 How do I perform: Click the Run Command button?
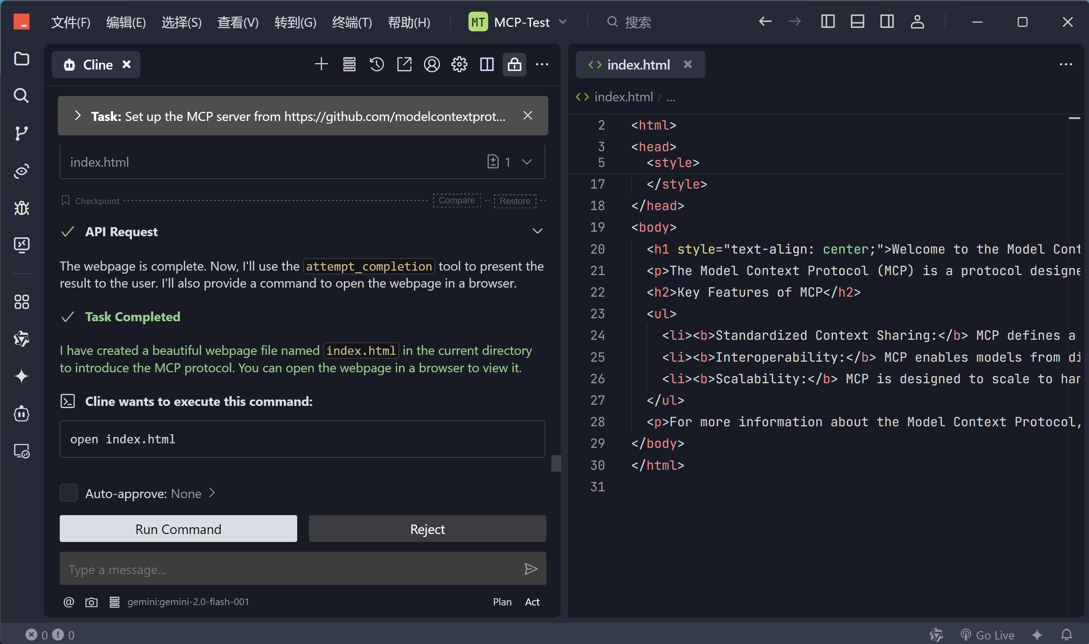[x=178, y=529]
